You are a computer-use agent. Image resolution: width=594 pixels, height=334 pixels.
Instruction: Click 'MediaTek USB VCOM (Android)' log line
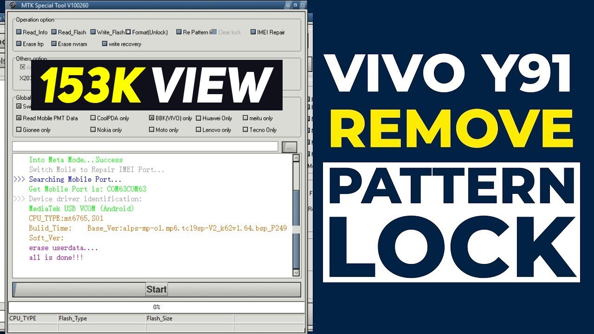point(81,209)
